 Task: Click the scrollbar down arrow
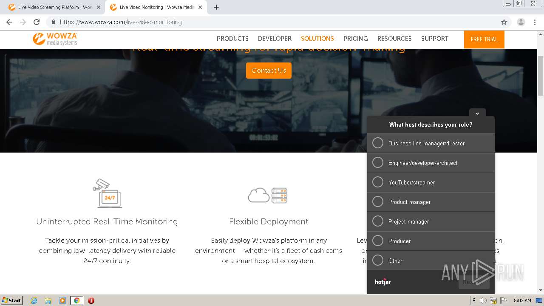pyautogui.click(x=541, y=290)
